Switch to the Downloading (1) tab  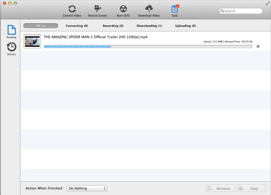click(149, 26)
